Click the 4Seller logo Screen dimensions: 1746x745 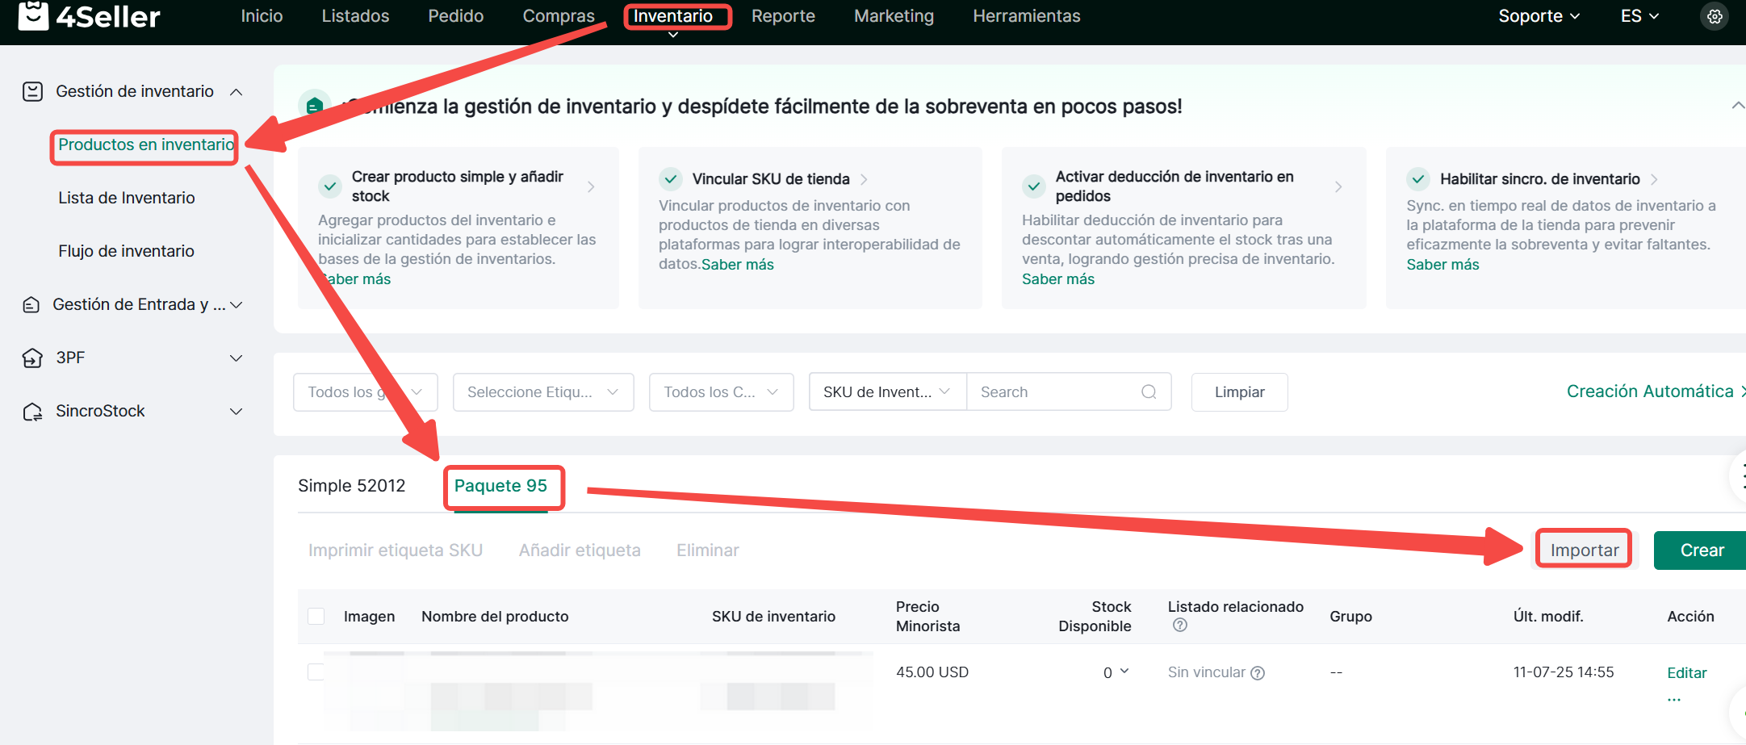click(89, 16)
